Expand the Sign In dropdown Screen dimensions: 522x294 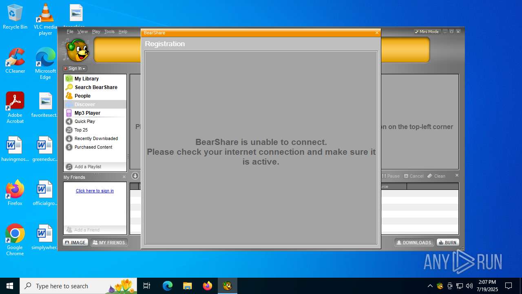[x=75, y=68]
